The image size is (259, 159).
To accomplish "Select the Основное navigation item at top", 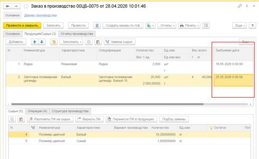I will 12,15.
